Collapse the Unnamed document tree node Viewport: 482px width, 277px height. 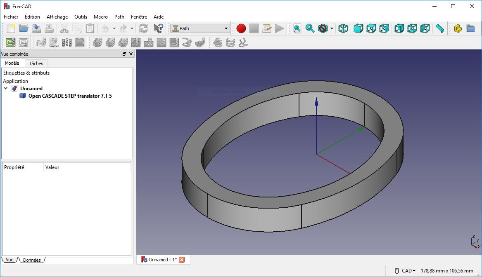(x=5, y=88)
